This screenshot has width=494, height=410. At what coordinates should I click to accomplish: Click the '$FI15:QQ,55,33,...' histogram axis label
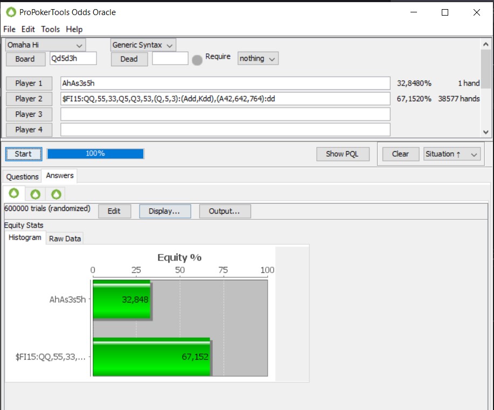pyautogui.click(x=51, y=357)
